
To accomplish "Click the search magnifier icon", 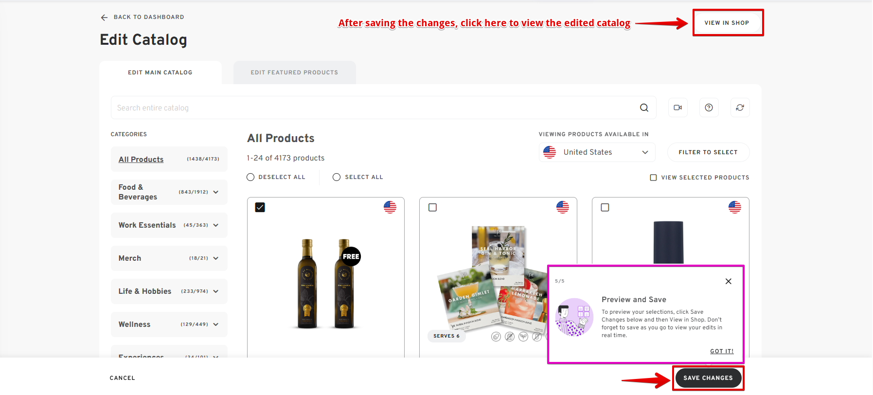I will click(644, 108).
